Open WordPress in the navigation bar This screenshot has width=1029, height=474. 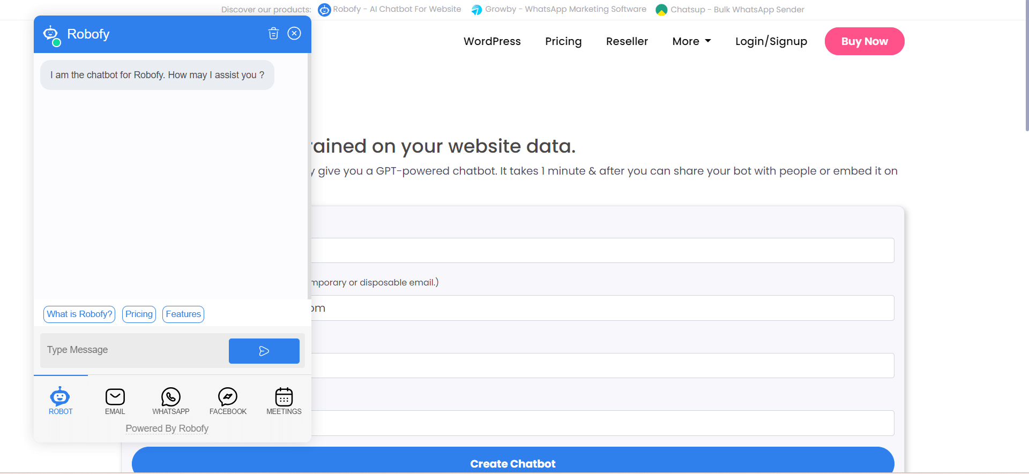click(492, 41)
